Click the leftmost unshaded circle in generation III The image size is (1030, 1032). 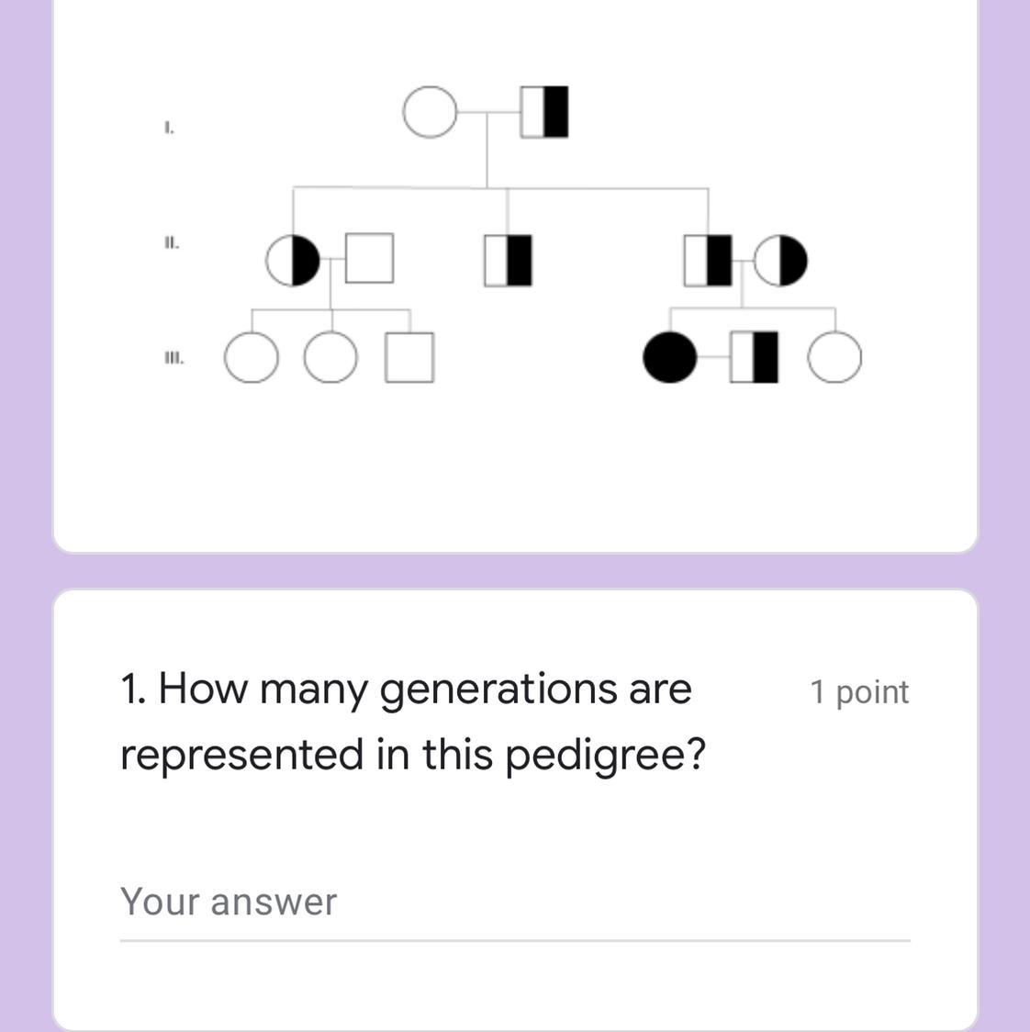point(251,357)
